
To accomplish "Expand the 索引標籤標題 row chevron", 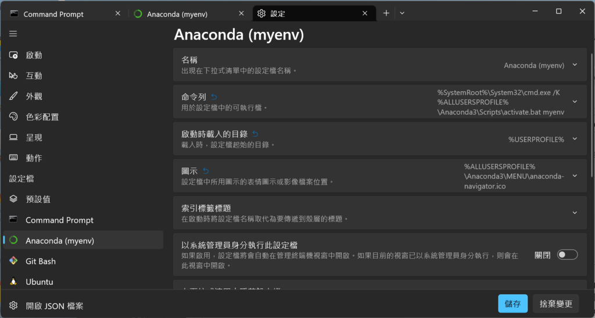I will (x=575, y=213).
